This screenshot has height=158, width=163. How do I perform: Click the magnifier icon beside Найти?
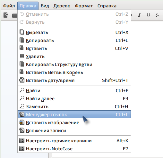point(22,90)
